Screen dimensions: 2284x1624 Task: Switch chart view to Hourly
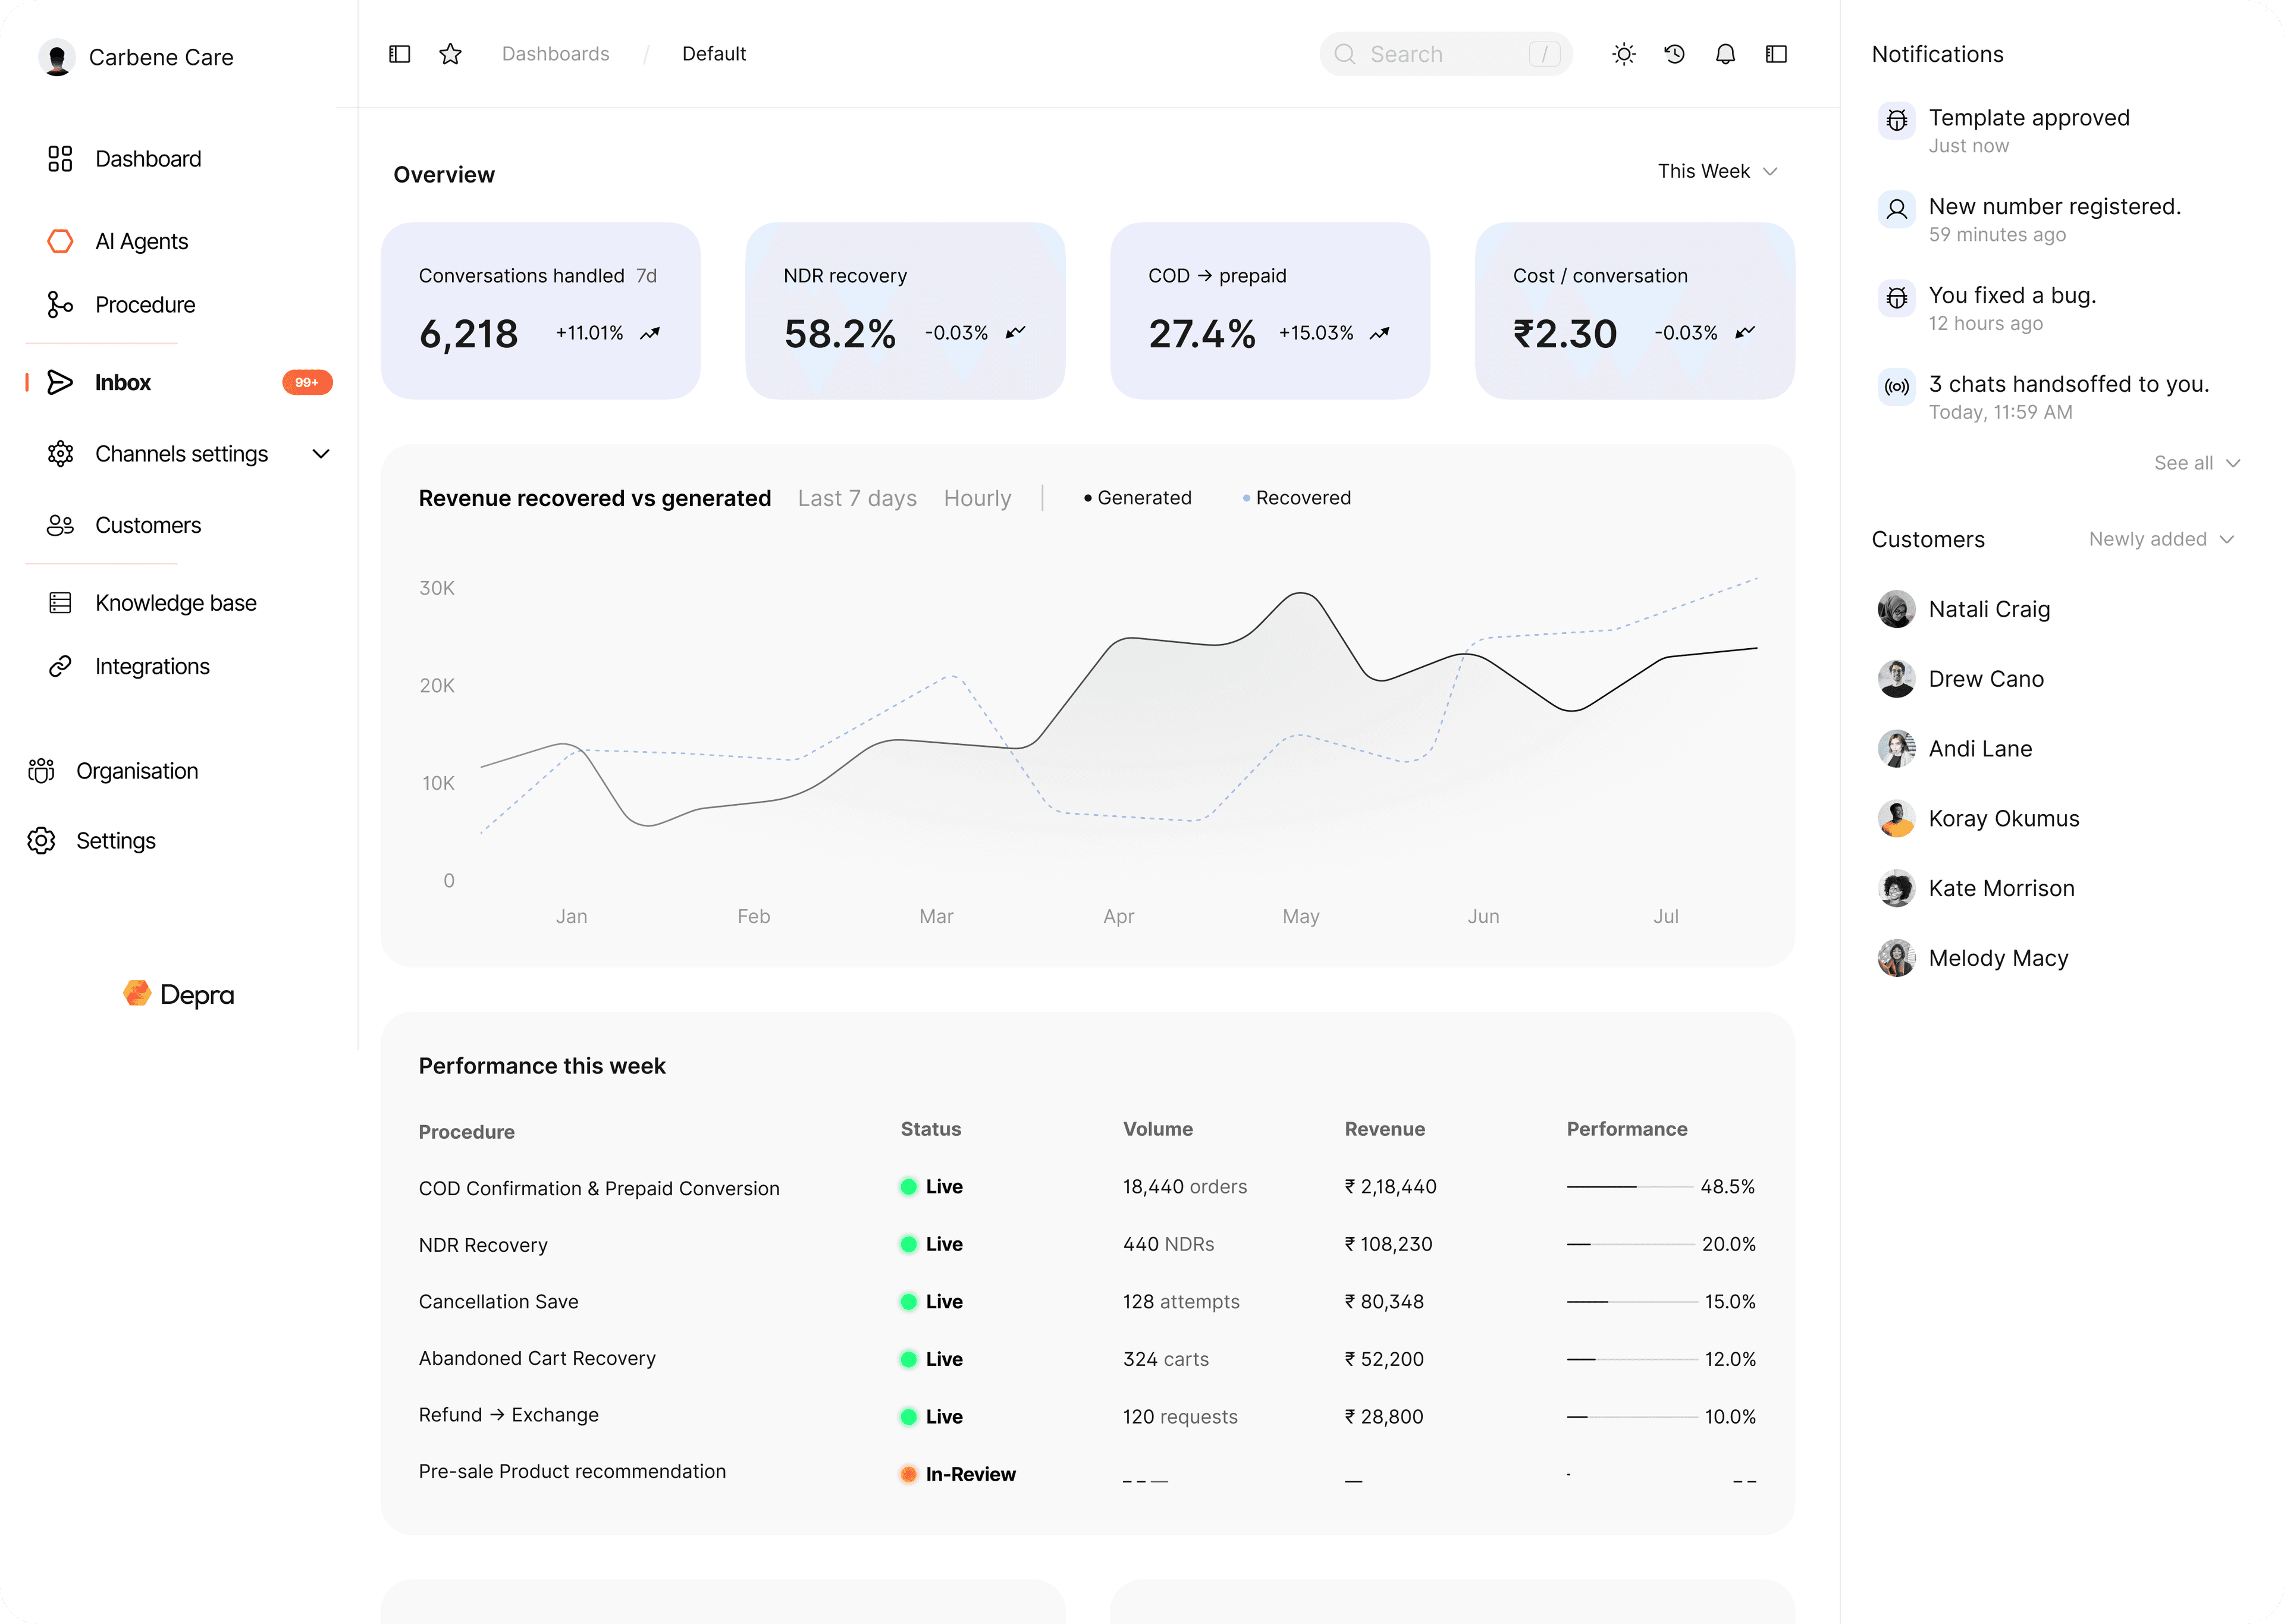[977, 498]
